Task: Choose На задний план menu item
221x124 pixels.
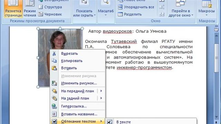Action: (74, 98)
